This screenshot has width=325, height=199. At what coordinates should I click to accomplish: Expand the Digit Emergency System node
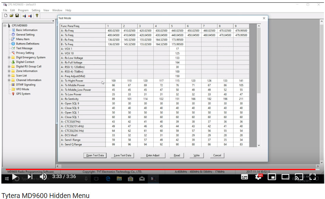coord(9,58)
